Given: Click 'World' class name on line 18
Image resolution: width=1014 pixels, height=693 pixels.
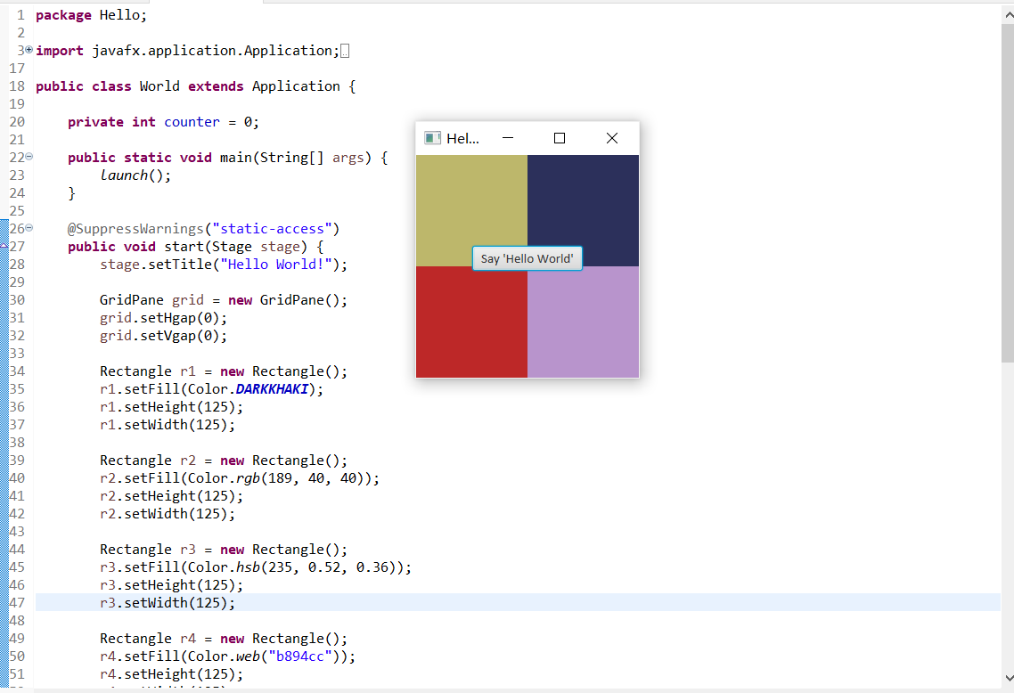Looking at the screenshot, I should pyautogui.click(x=159, y=86).
